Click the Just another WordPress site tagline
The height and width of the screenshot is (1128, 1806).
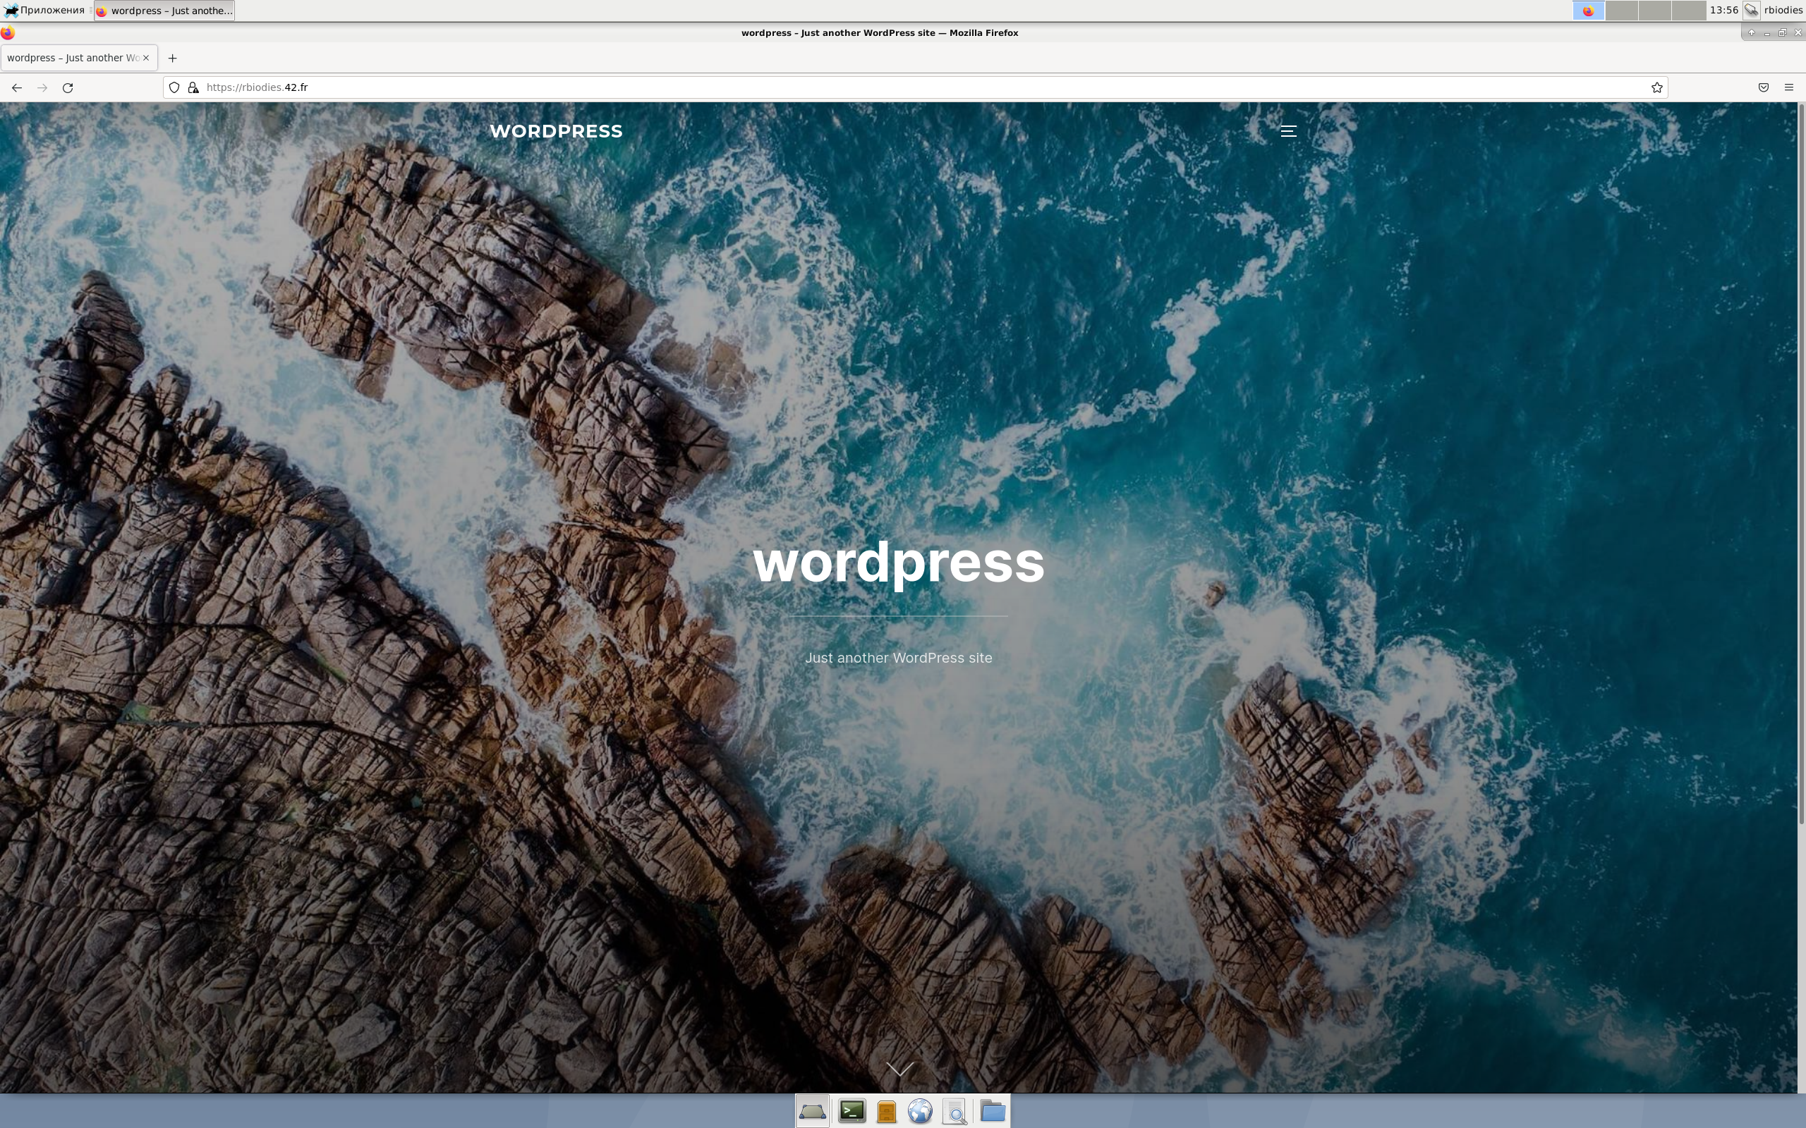[899, 658]
